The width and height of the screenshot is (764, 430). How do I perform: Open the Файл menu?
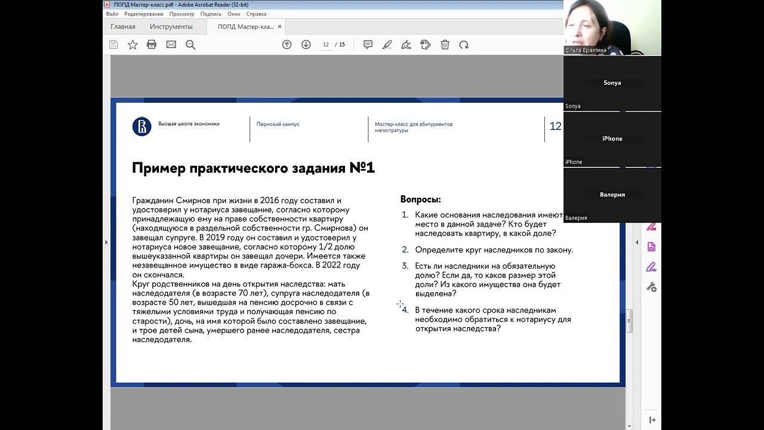tap(112, 14)
